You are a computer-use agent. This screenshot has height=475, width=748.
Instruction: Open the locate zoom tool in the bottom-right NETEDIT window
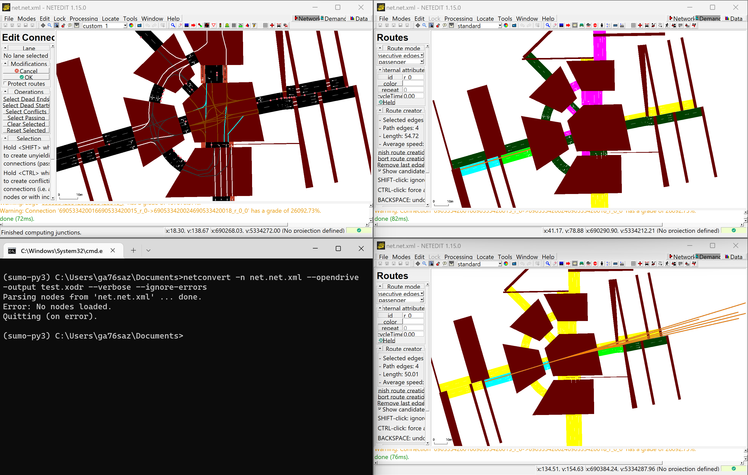pos(424,263)
